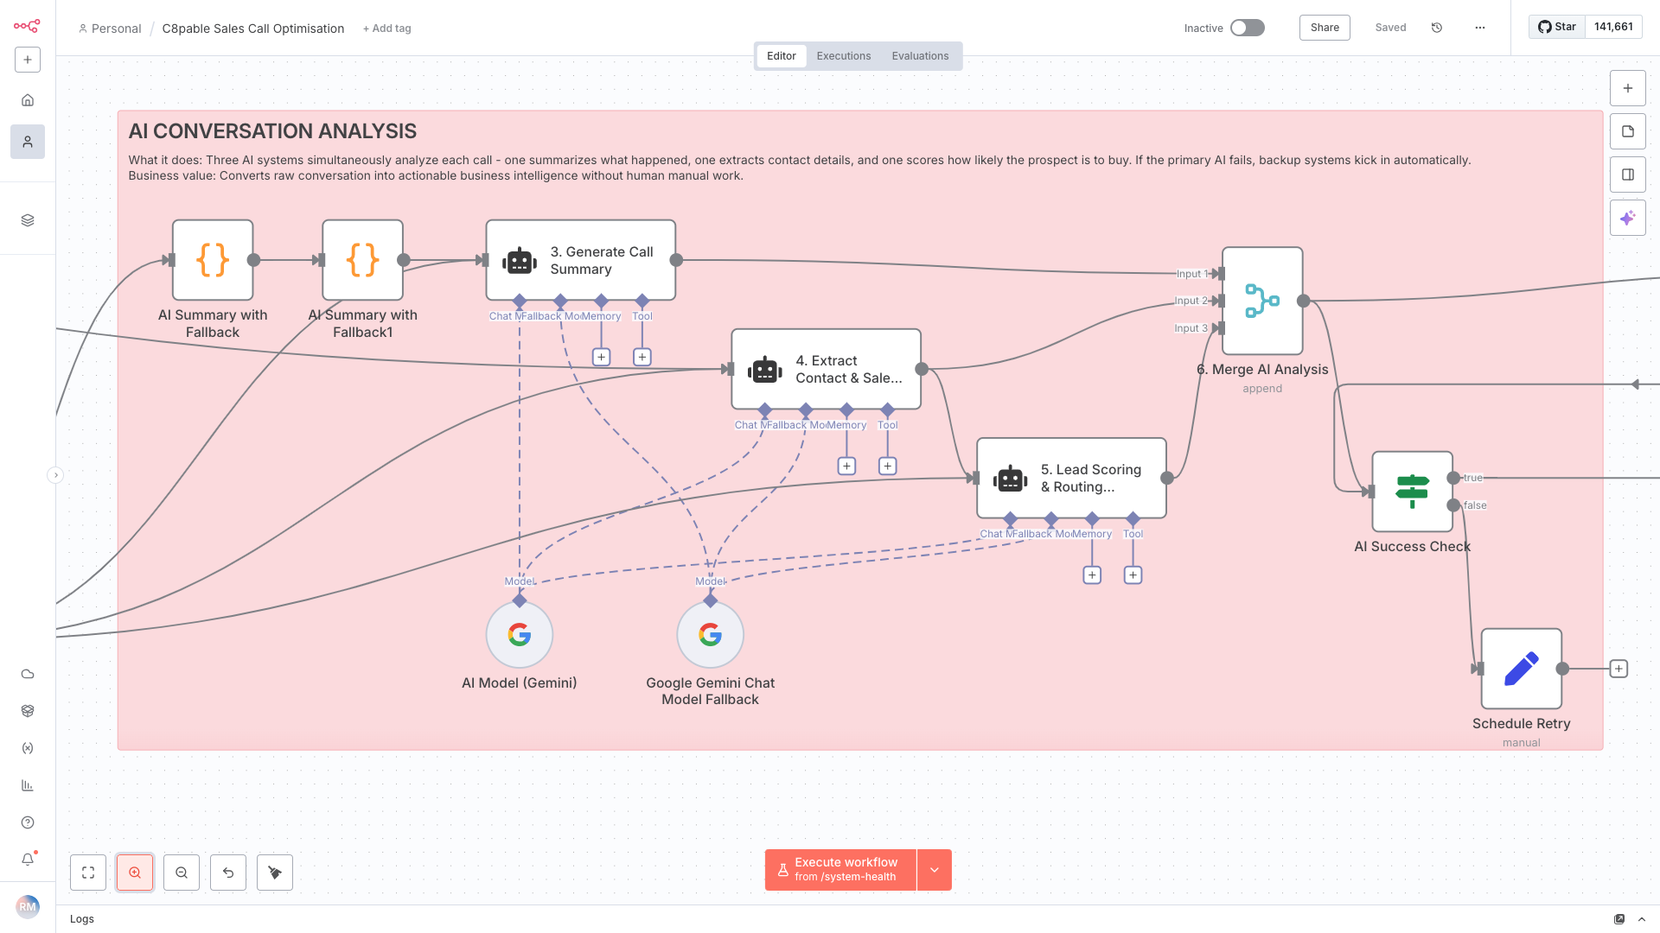Open the layers stack icon in sidebar

pyautogui.click(x=28, y=220)
